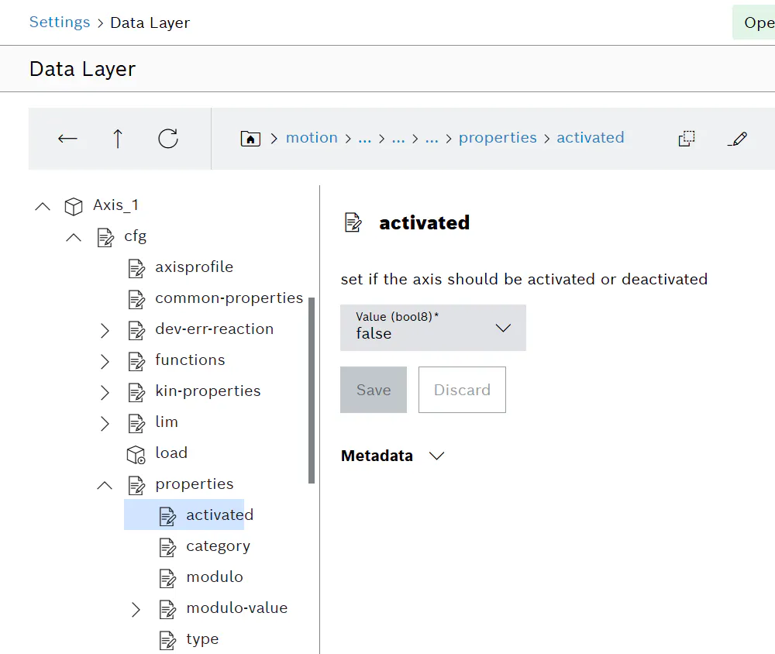Select the load node icon
The height and width of the screenshot is (654, 775).
click(x=136, y=454)
